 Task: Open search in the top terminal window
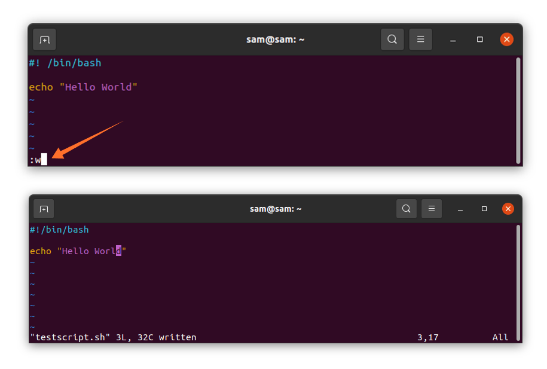pyautogui.click(x=392, y=39)
